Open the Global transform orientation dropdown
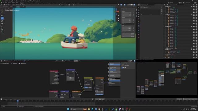Image resolution: width=198 pixels, height=111 pixels. [x=62, y=5]
